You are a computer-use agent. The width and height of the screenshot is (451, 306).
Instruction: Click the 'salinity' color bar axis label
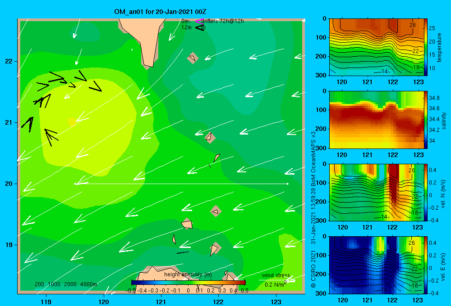tap(444, 121)
